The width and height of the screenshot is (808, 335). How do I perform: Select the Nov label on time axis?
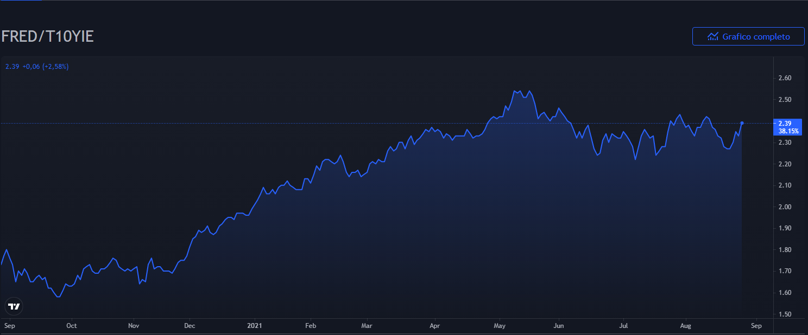tap(134, 326)
